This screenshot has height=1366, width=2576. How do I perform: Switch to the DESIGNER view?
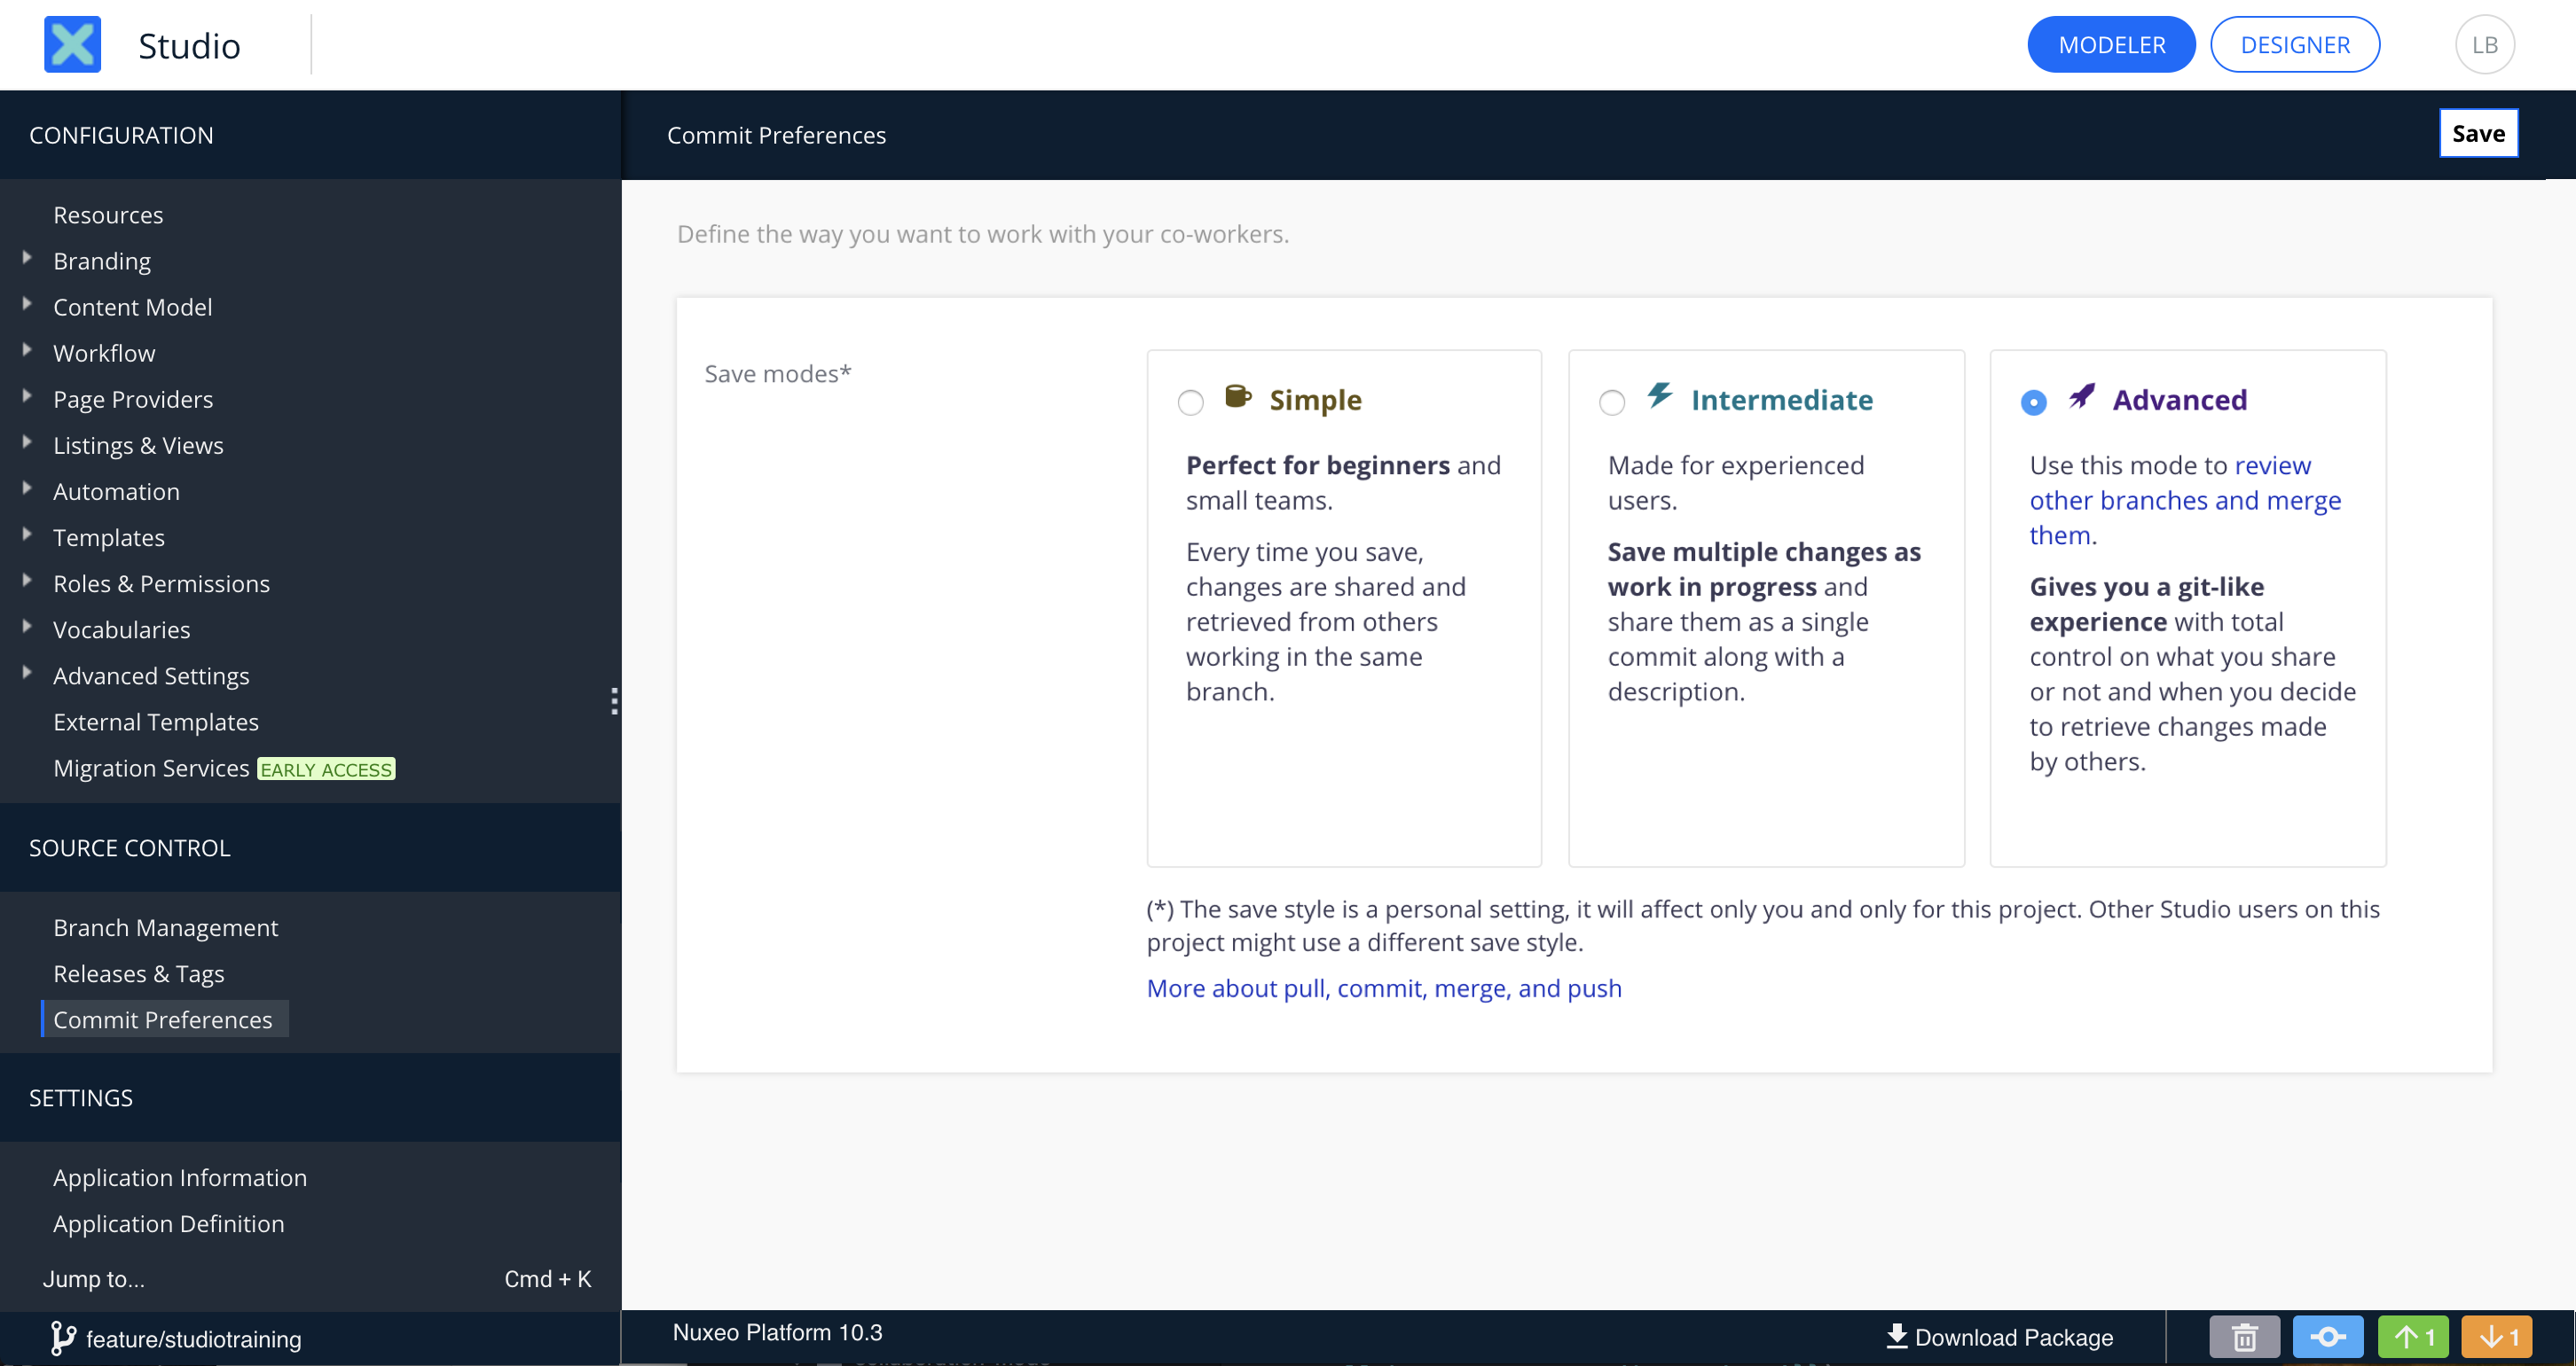[x=2295, y=45]
